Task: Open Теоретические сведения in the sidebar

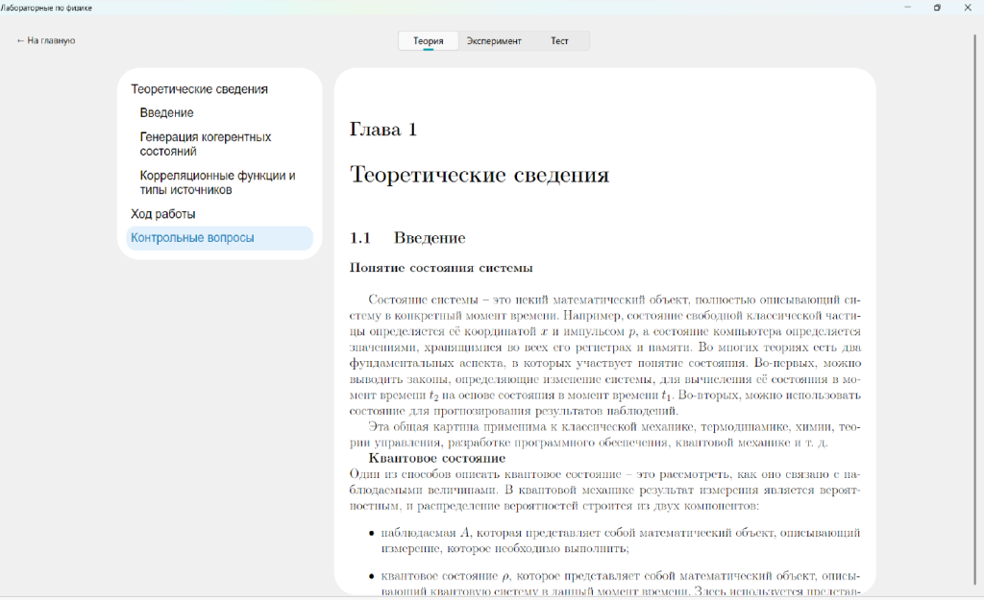Action: tap(199, 89)
